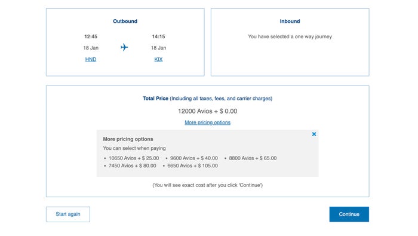Click the Continue button
418x236 pixels.
(349, 214)
